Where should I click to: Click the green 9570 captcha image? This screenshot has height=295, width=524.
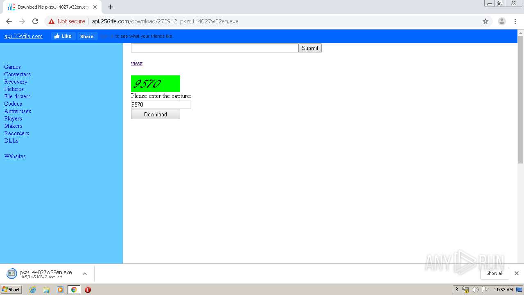point(156,84)
